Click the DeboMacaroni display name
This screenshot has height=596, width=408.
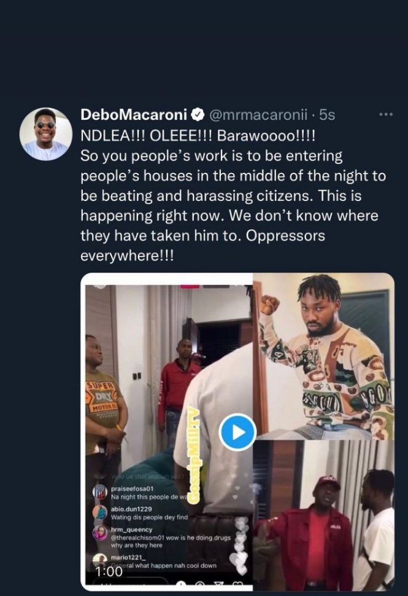134,115
